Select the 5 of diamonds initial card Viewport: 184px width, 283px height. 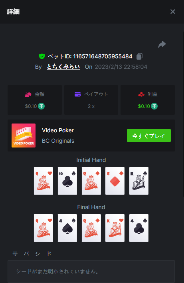pos(115,181)
